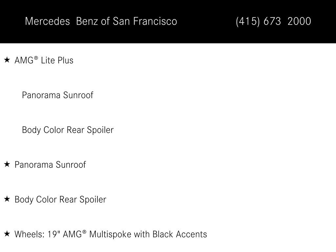This screenshot has width=336, height=252.
Task: Select the starred Panorama Sunroof feature
Action: (50, 165)
